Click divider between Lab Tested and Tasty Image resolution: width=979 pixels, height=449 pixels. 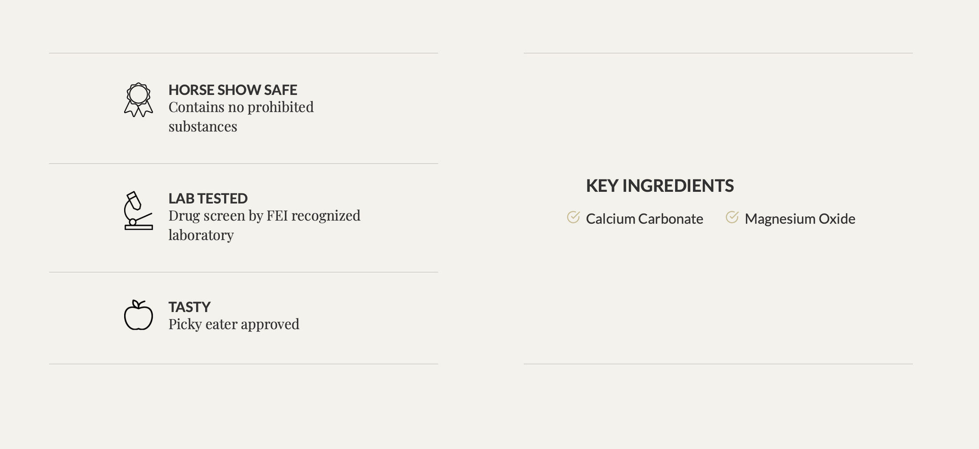click(243, 272)
